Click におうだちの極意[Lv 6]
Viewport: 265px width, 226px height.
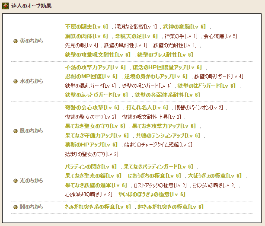155,176
